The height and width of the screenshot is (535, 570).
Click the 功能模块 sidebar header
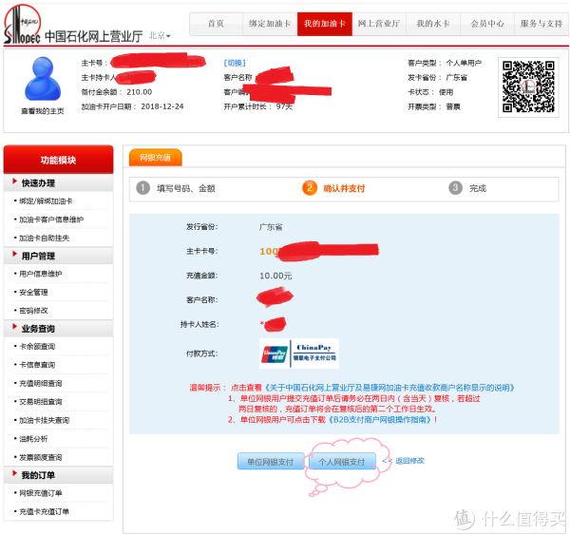(58, 160)
